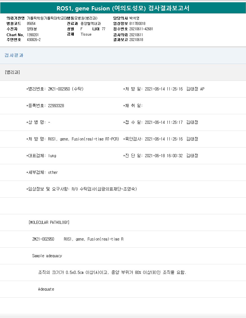The width and height of the screenshot is (246, 318).
Task: Click the result report date 20210618
Action: pos(136,40)
